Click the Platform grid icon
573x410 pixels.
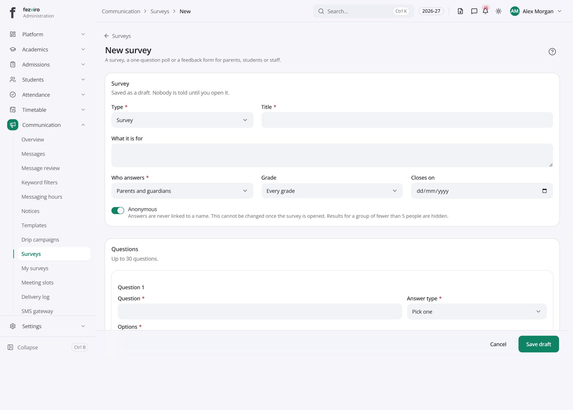click(x=13, y=34)
